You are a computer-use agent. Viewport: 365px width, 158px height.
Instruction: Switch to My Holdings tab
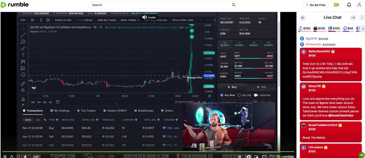tap(60, 111)
